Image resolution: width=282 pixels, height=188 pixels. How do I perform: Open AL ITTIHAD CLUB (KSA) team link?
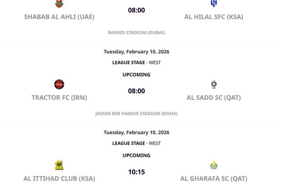59,179
